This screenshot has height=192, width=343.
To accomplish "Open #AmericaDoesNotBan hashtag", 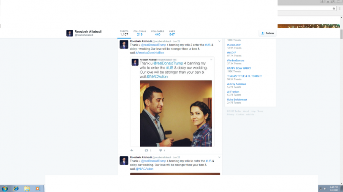I will [x=150, y=53].
